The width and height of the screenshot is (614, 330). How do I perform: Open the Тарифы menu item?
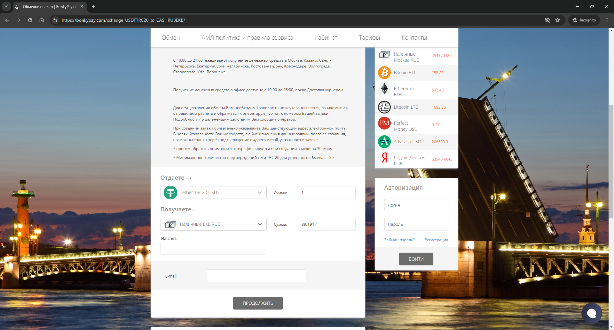click(369, 38)
